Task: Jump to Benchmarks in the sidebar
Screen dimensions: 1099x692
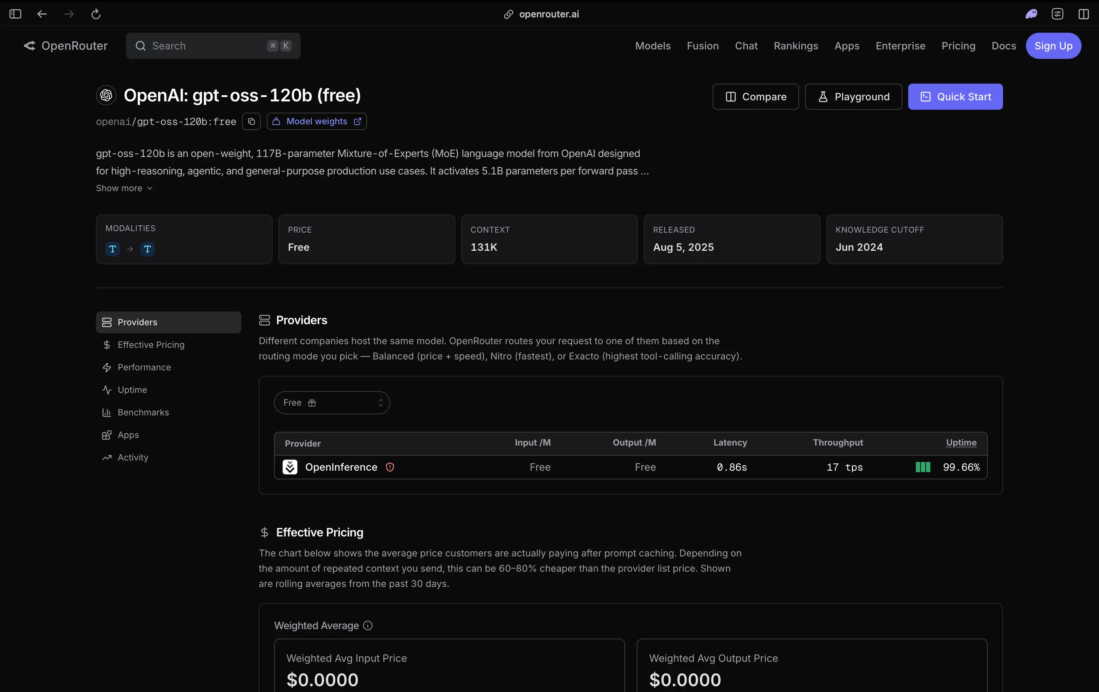Action: click(168, 412)
